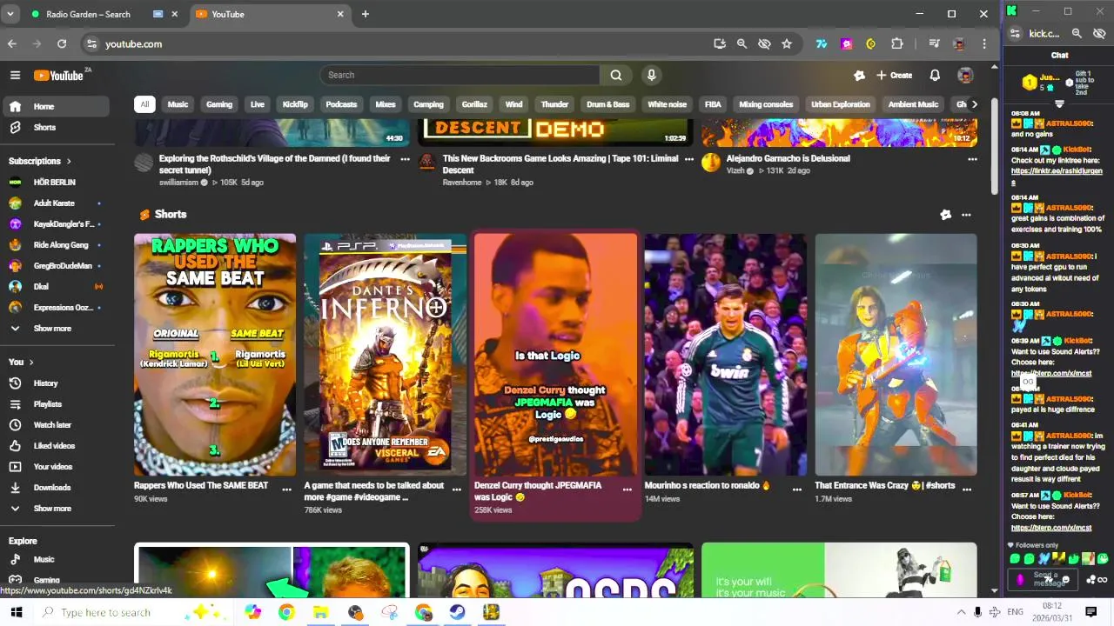The width and height of the screenshot is (1114, 626).
Task: Start voice search with the microphone icon
Action: pos(651,75)
